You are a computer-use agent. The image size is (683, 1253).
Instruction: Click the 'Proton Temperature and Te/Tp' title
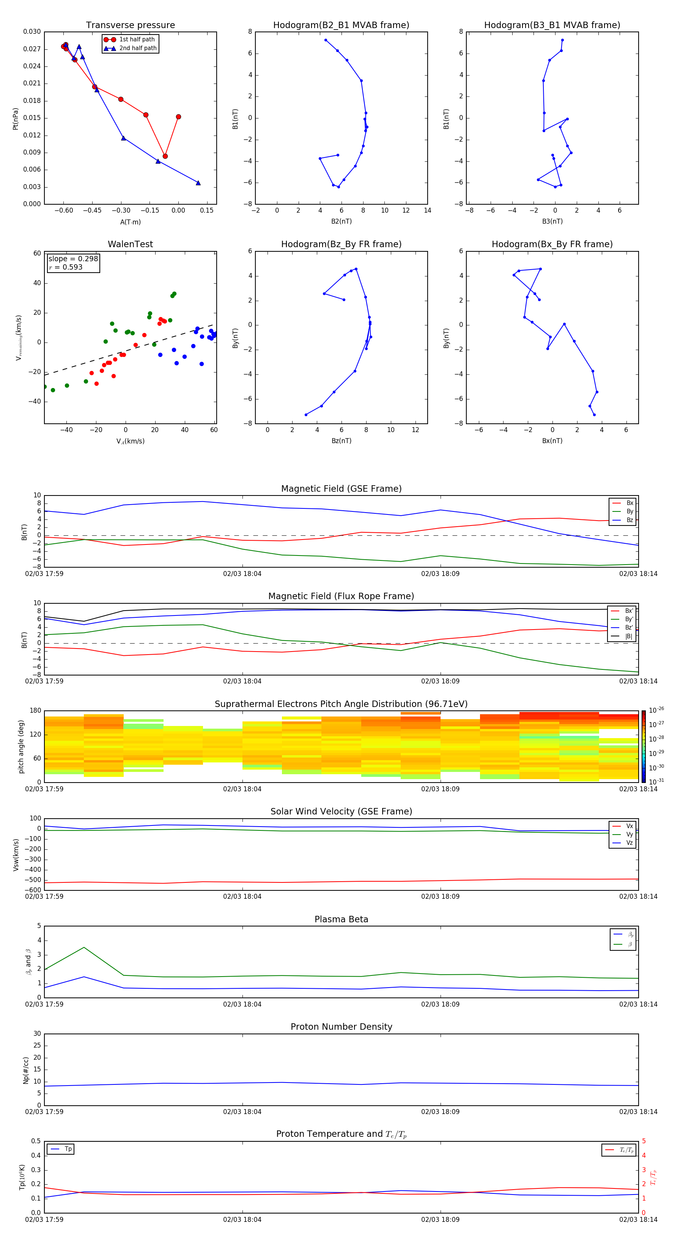(x=341, y=1134)
